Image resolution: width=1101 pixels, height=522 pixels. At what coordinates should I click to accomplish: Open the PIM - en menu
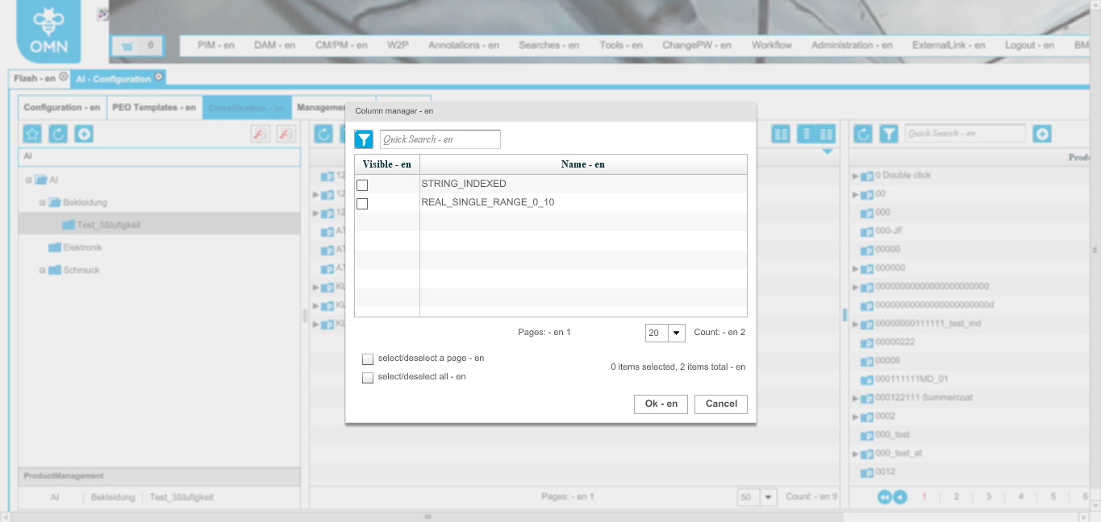[214, 45]
